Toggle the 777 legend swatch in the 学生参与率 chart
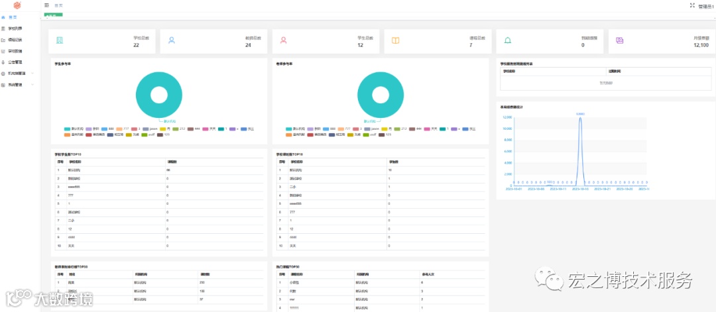716x312 pixels. [119, 129]
